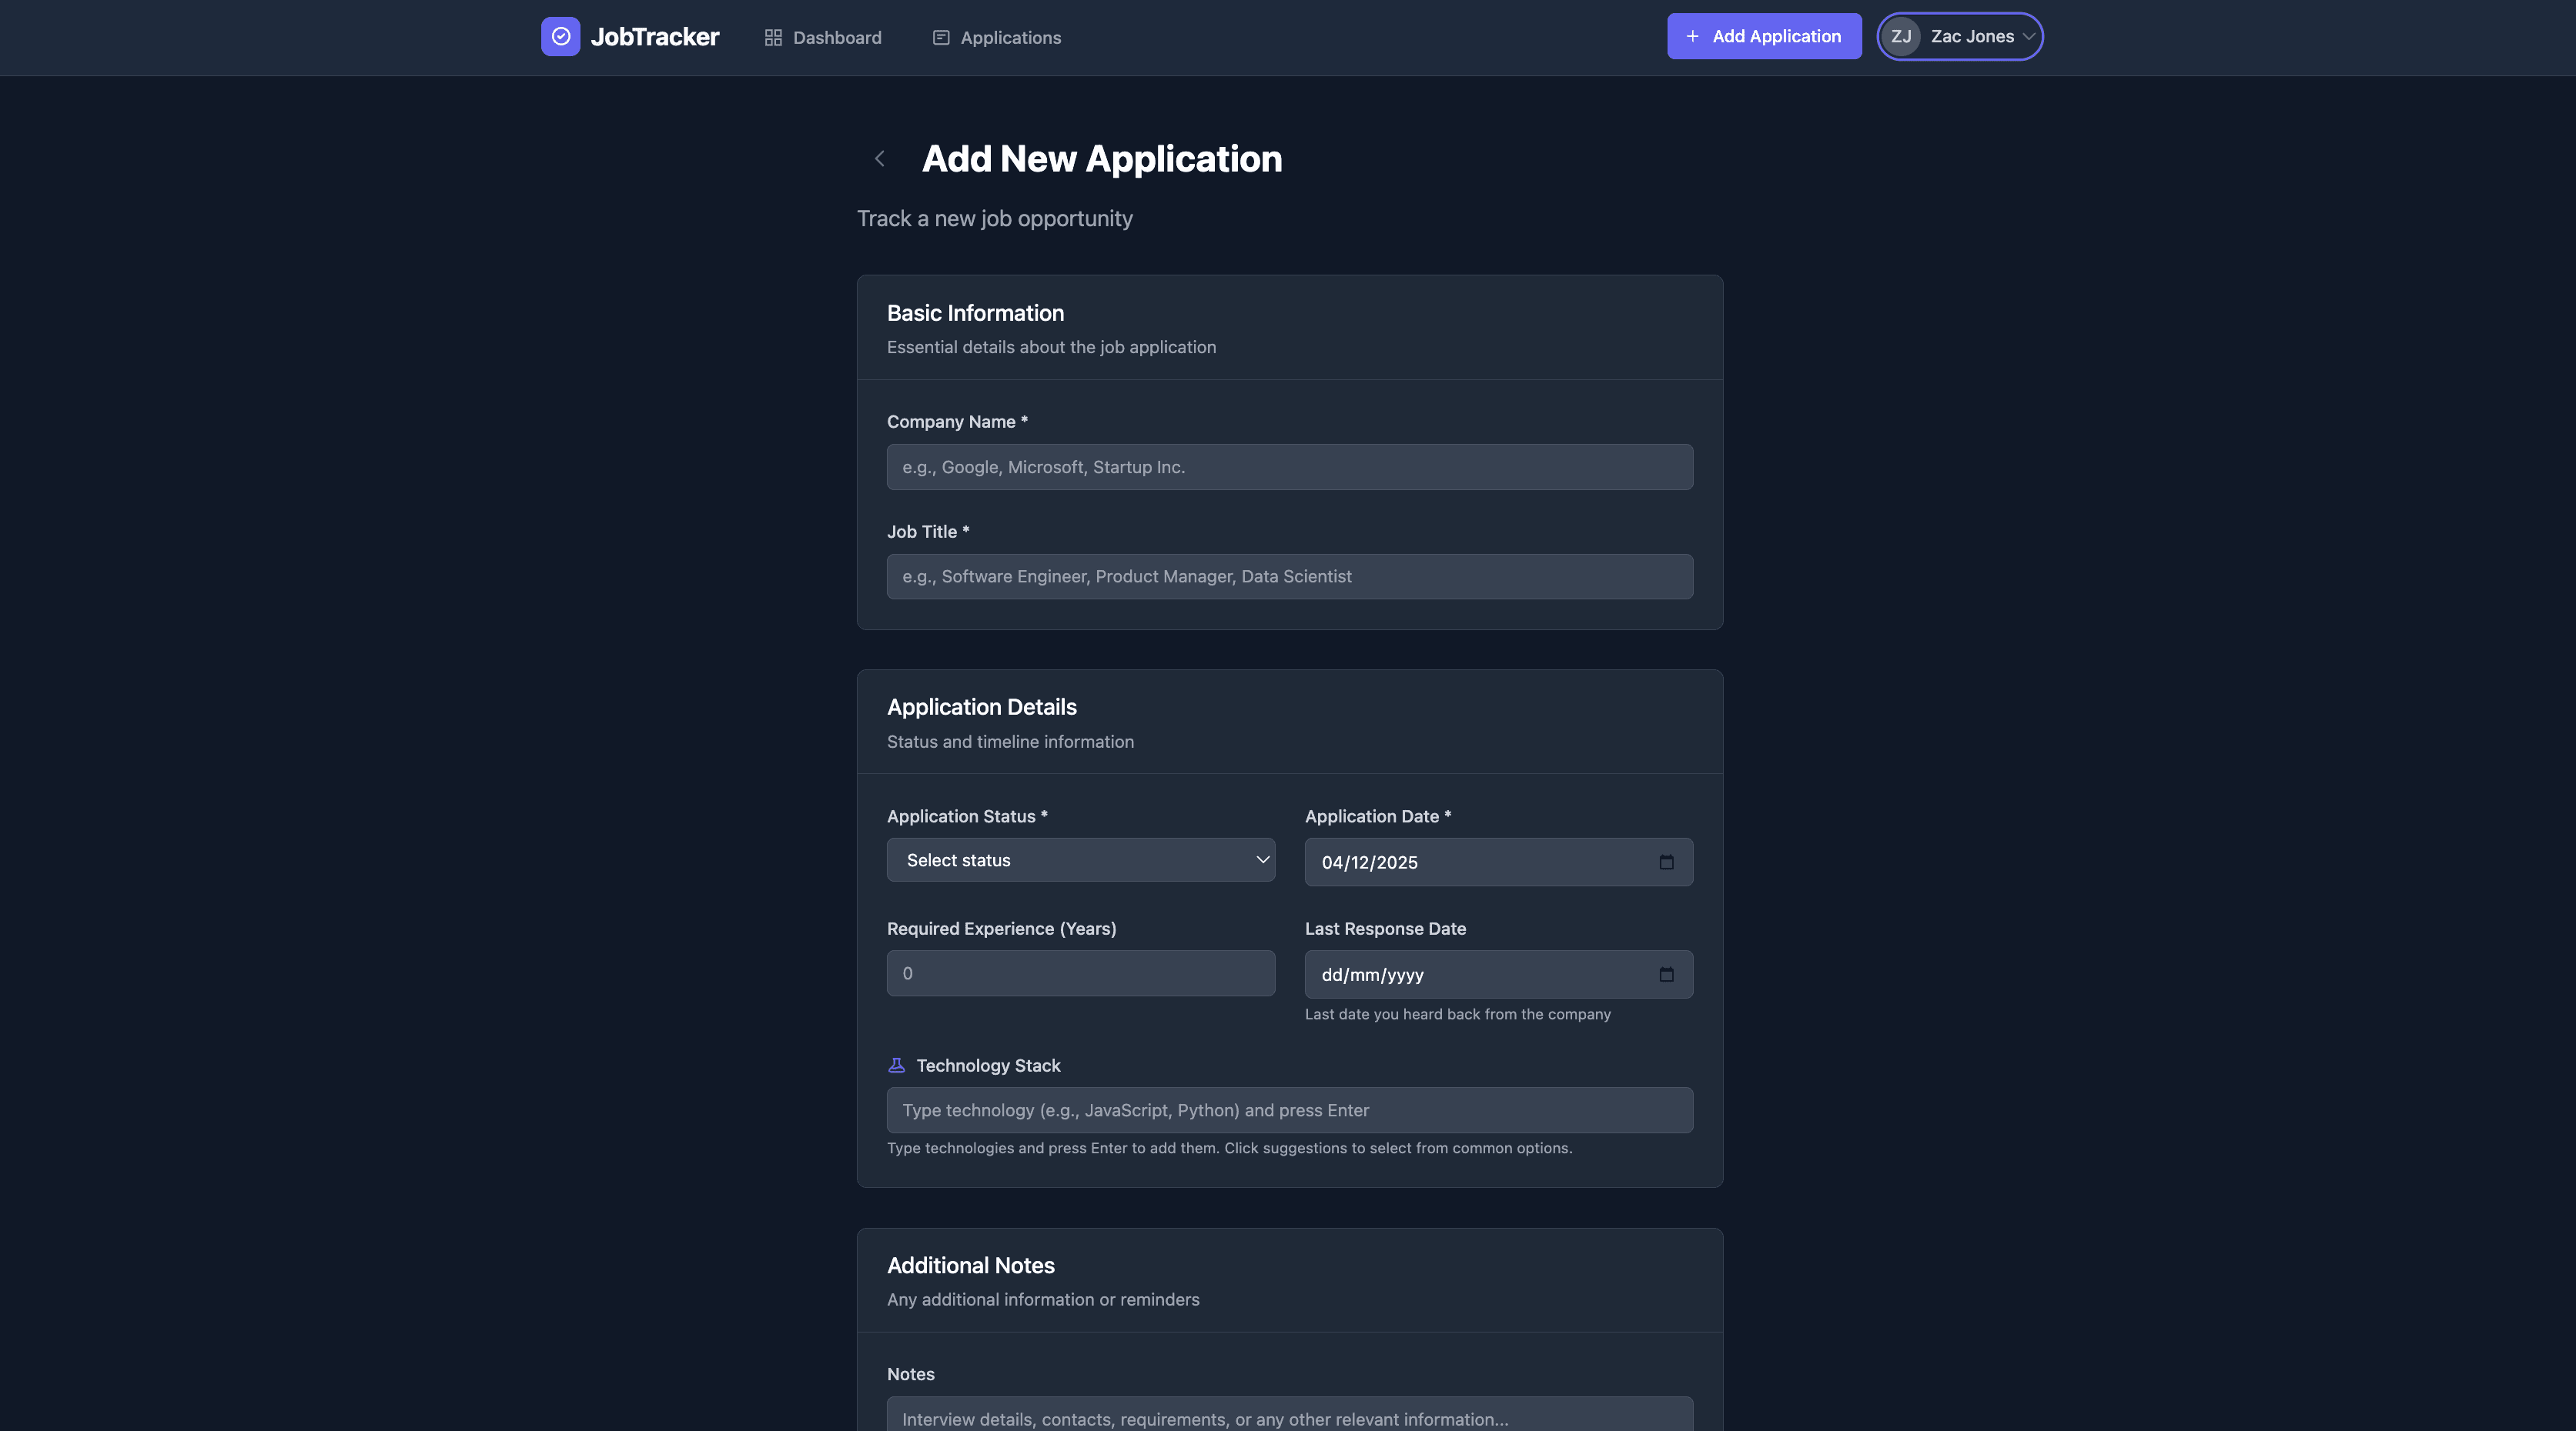Viewport: 2576px width, 1431px height.
Task: Click the back arrow beside Add New Application
Action: [879, 158]
